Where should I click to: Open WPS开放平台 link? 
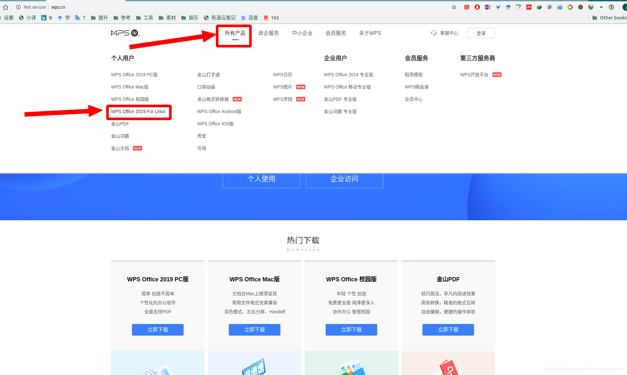(474, 75)
